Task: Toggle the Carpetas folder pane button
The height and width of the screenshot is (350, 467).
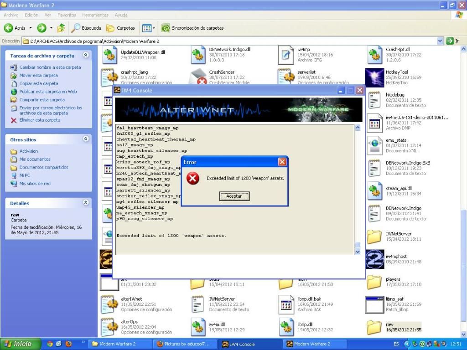Action: tap(120, 28)
